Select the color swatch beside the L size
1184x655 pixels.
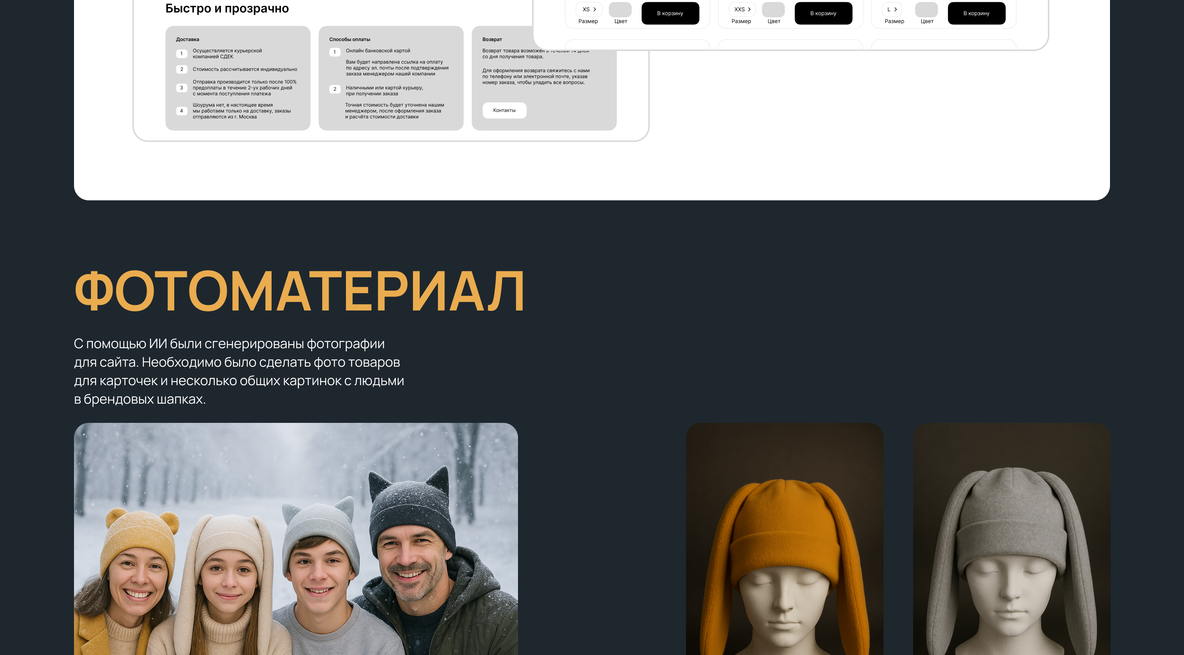927,9
